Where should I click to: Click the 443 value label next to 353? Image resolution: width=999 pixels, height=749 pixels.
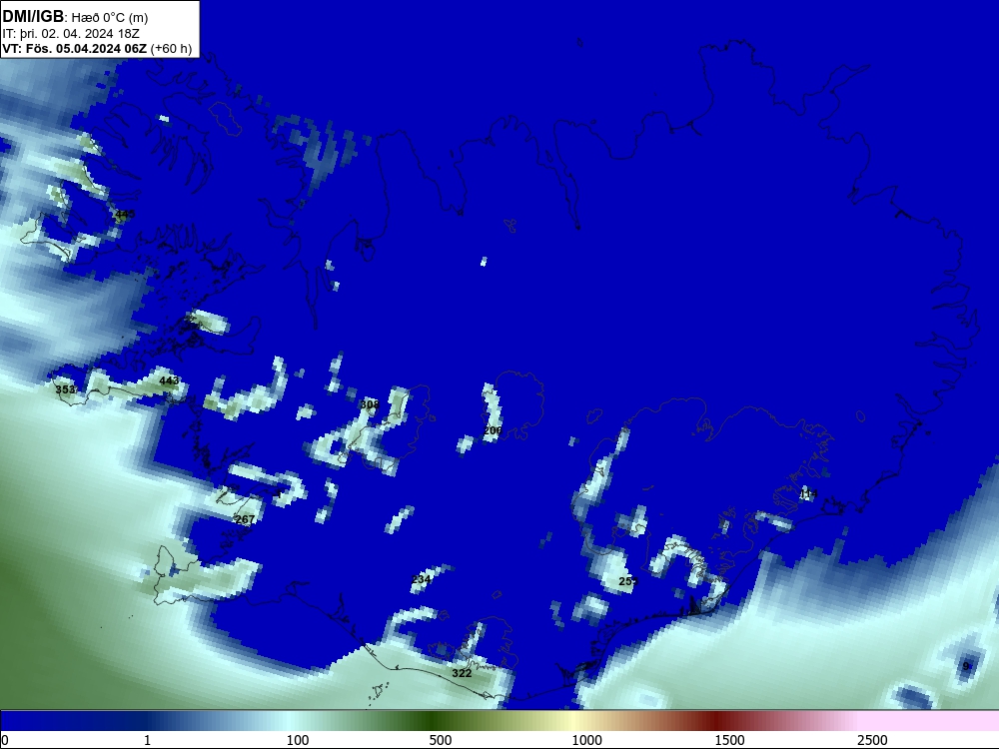coord(169,380)
